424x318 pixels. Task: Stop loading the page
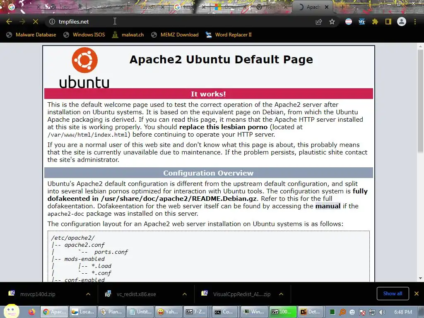point(36,22)
